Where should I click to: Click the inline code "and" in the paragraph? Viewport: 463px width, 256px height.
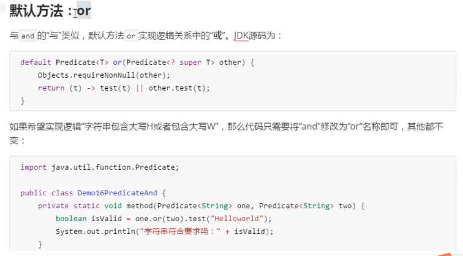(x=28, y=36)
